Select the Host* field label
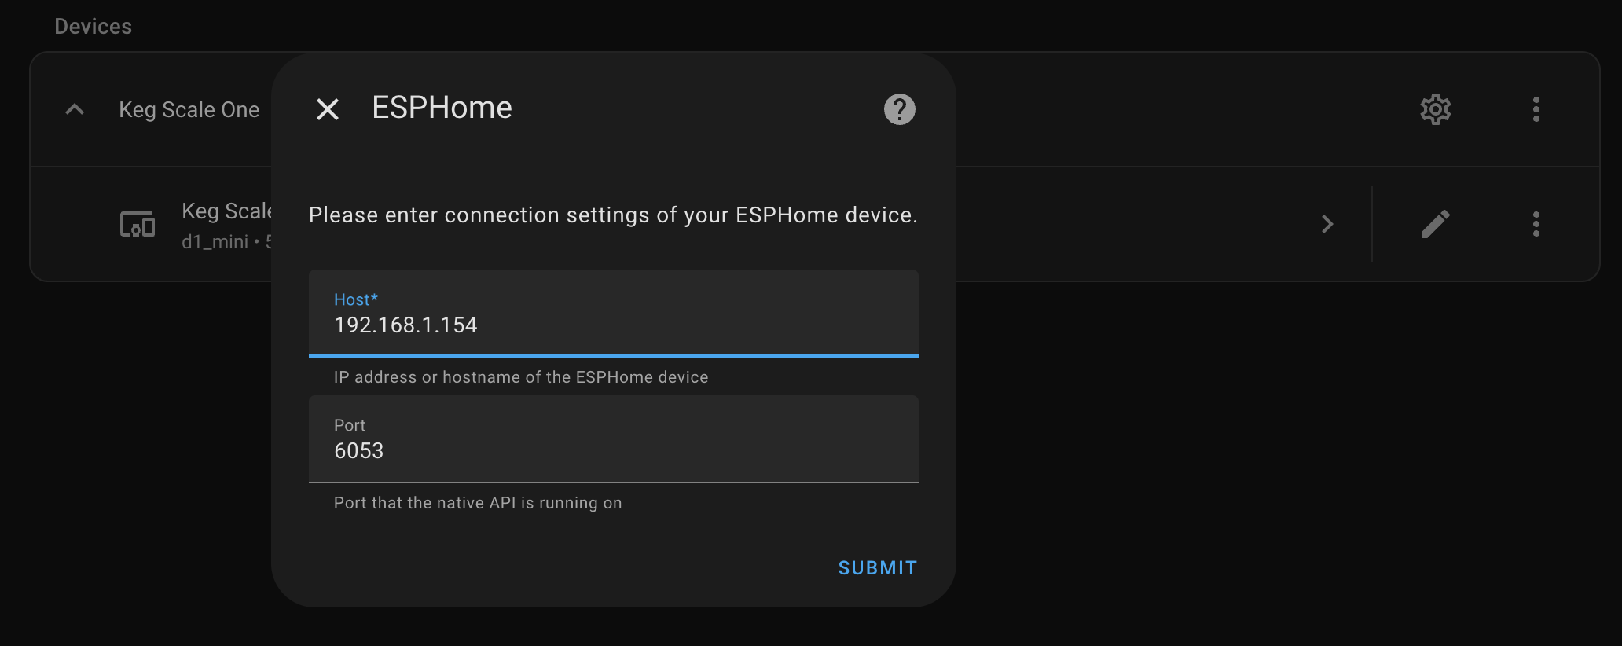This screenshot has width=1622, height=646. pyautogui.click(x=356, y=299)
